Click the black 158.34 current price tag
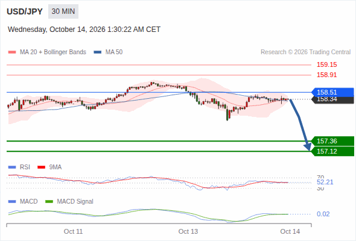Viewport: 356px width, 241px height. tap(333, 100)
